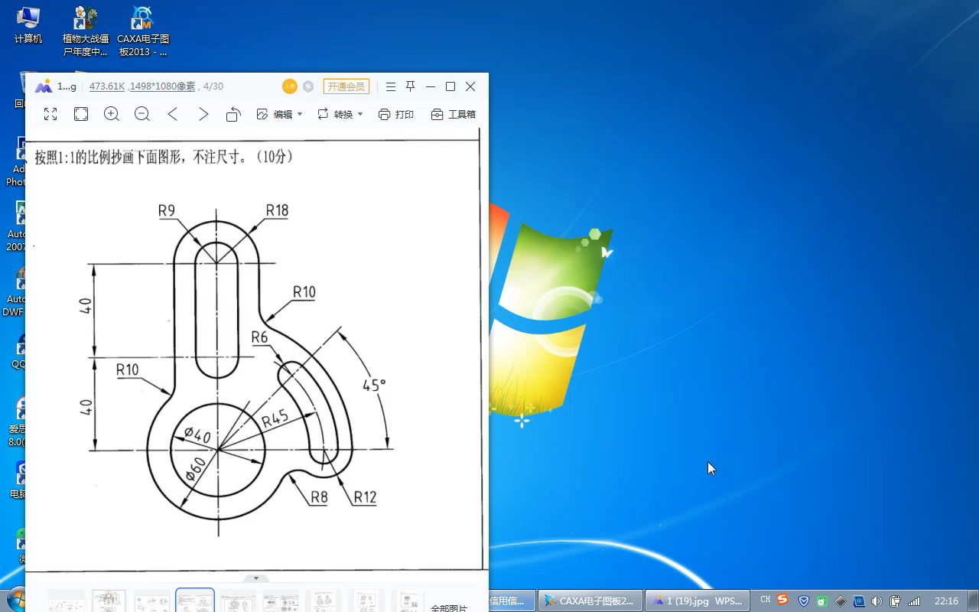
Task: Switch to 1 (19).jpg WPS taskbar item
Action: 697,601
